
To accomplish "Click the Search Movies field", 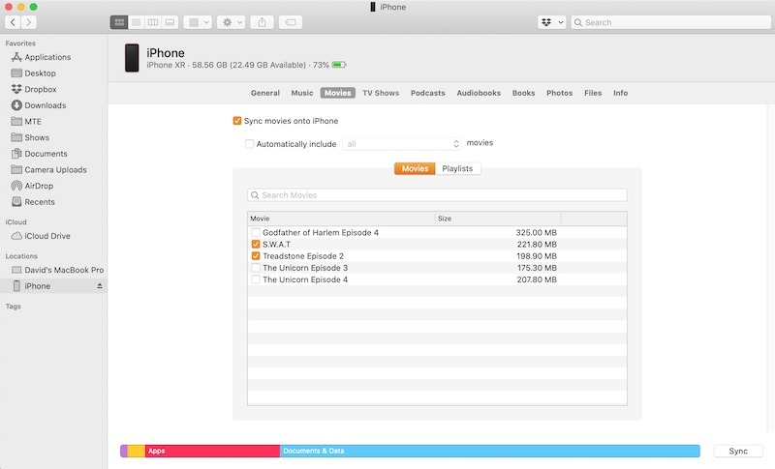I will 437,195.
